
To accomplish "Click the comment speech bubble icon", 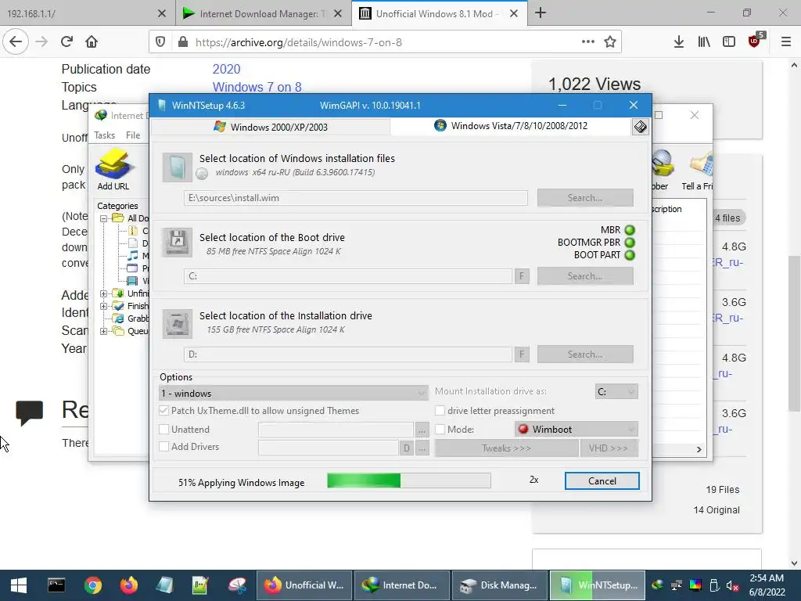I will pyautogui.click(x=29, y=412).
